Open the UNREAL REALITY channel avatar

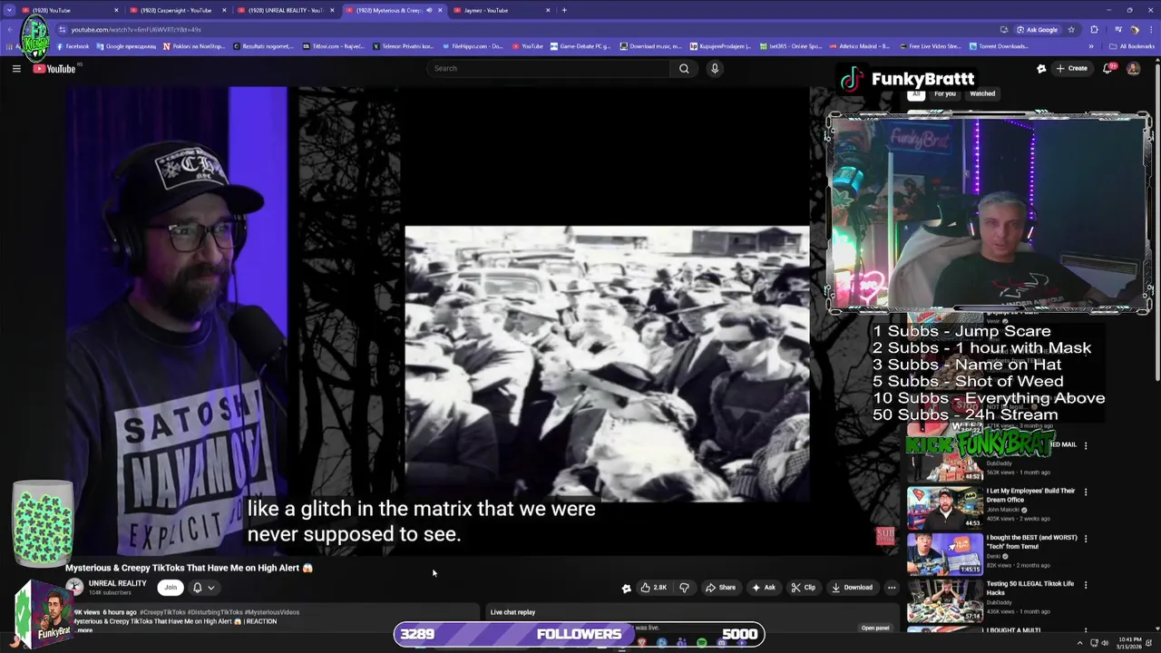coord(74,587)
